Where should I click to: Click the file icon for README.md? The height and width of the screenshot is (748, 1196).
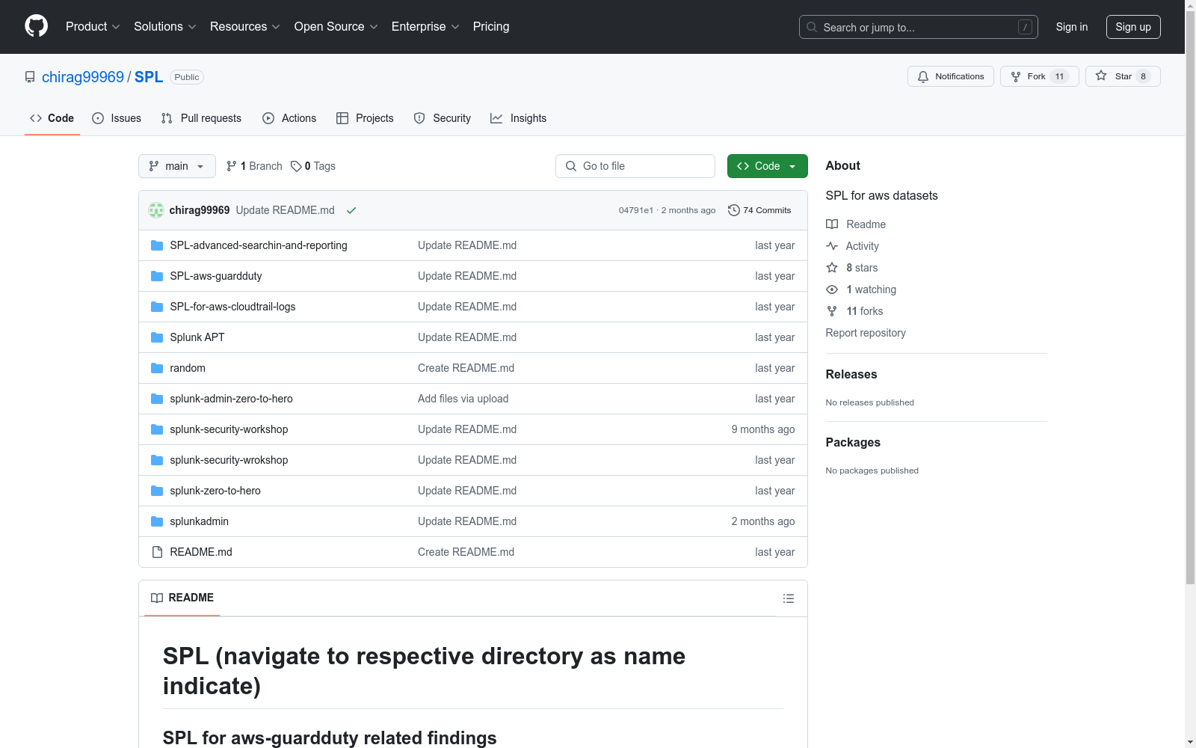(x=157, y=552)
